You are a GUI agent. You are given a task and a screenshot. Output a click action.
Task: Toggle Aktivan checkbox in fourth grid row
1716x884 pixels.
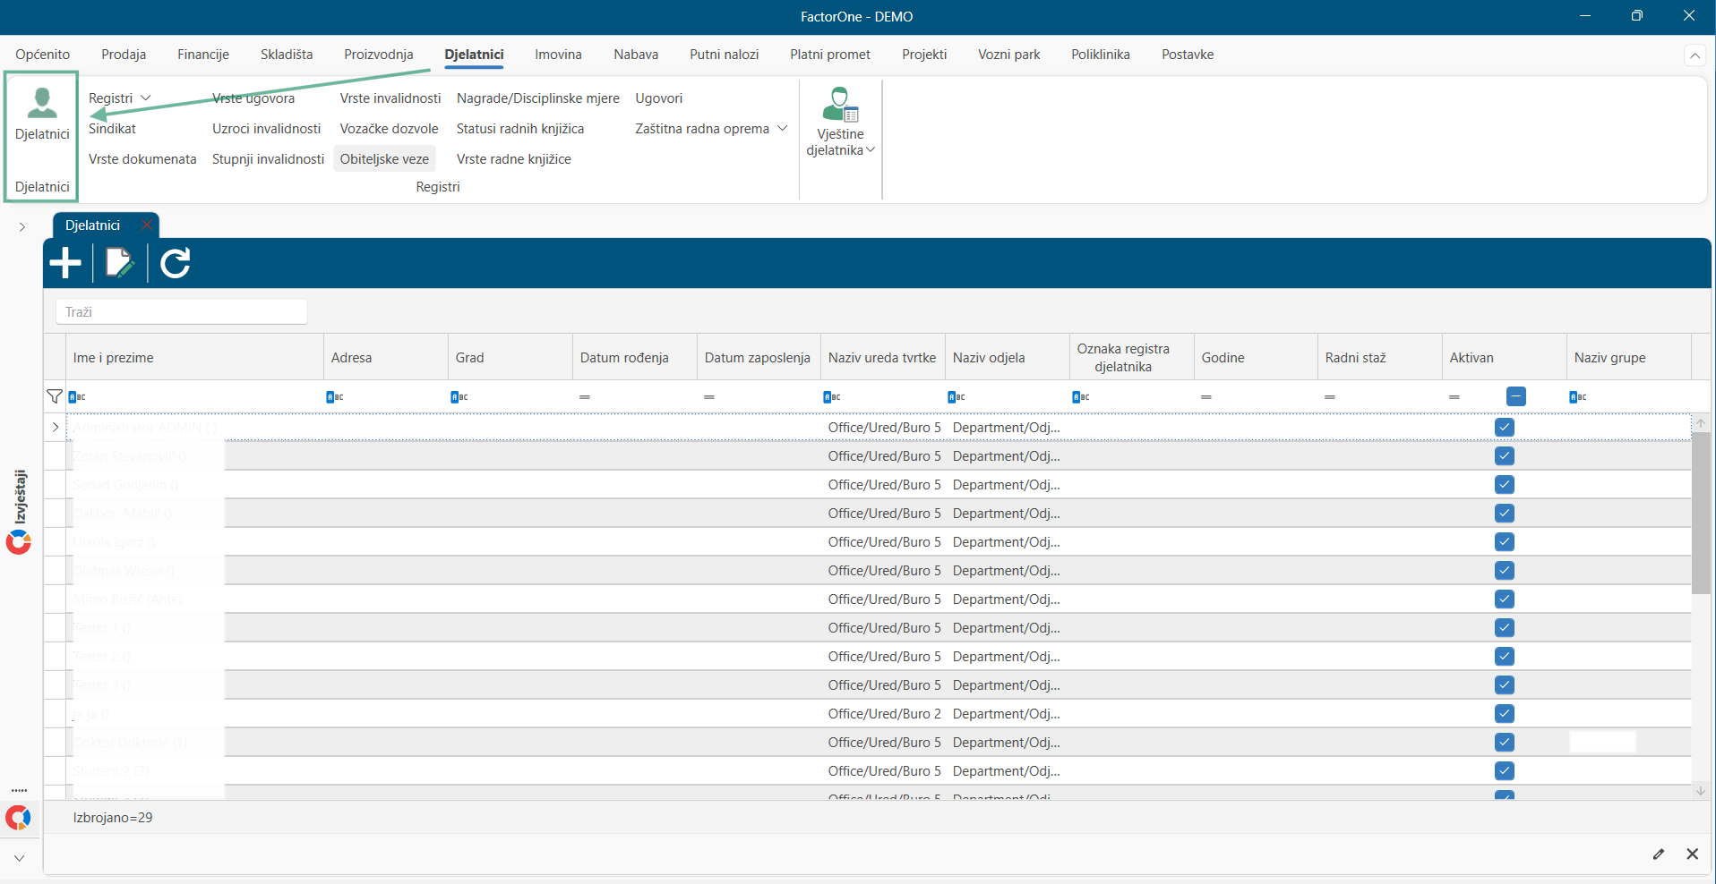pos(1505,514)
